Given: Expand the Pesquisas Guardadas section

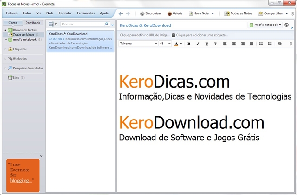Looking at the screenshot, I should (5, 68).
